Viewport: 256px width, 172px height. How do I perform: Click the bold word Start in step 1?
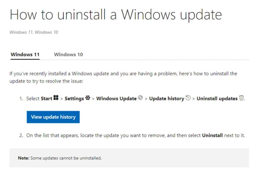point(46,99)
